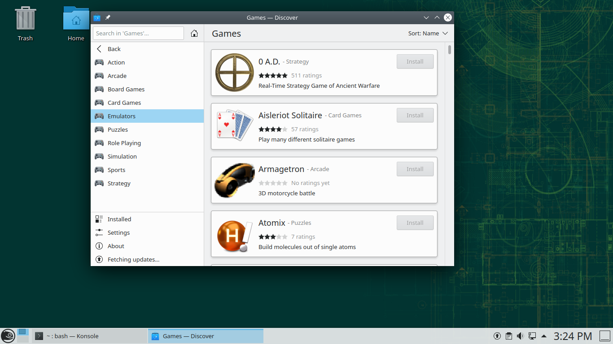The width and height of the screenshot is (613, 344).
Task: Click the gamepad icon beside Strategy
Action: pyautogui.click(x=99, y=183)
